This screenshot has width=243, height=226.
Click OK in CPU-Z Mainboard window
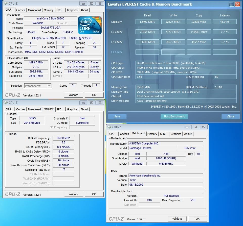point(197,219)
